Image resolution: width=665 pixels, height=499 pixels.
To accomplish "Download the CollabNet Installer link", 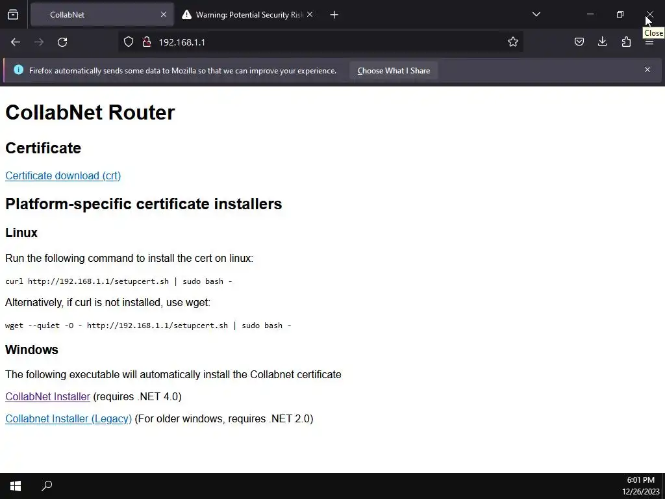I will point(47,396).
